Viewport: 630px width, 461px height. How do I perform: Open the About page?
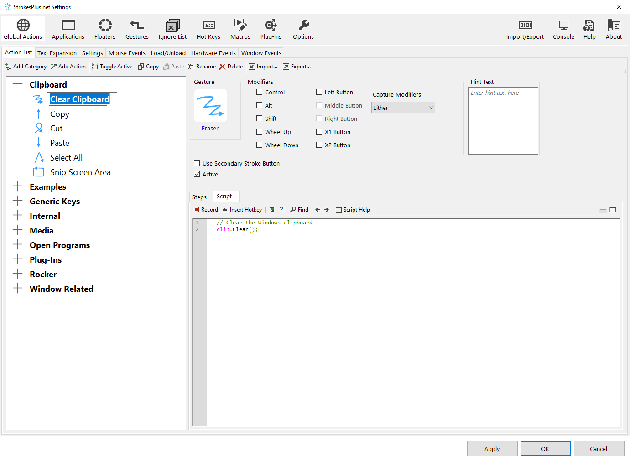[x=614, y=29]
